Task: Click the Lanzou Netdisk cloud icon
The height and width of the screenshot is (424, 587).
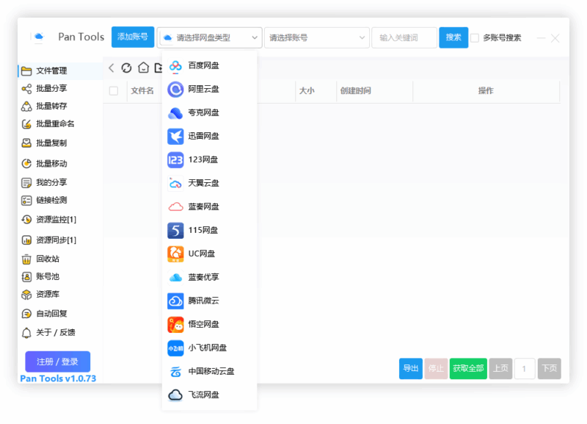Action: pos(175,207)
